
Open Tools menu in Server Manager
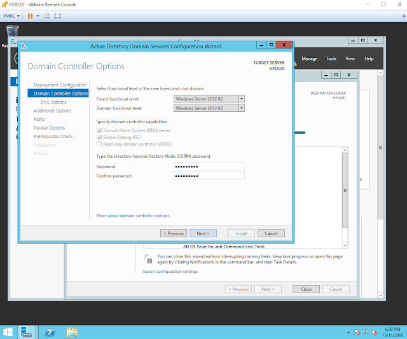click(x=331, y=59)
